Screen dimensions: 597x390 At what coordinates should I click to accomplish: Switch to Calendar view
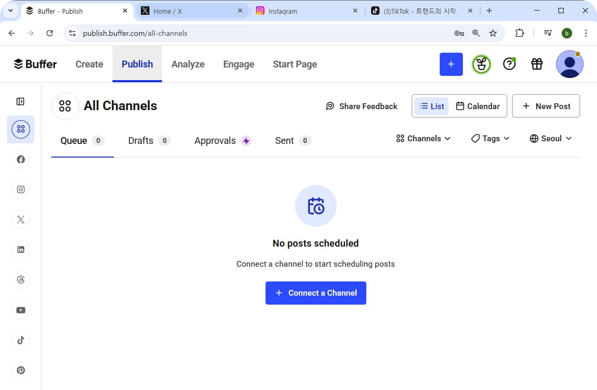[x=478, y=106]
